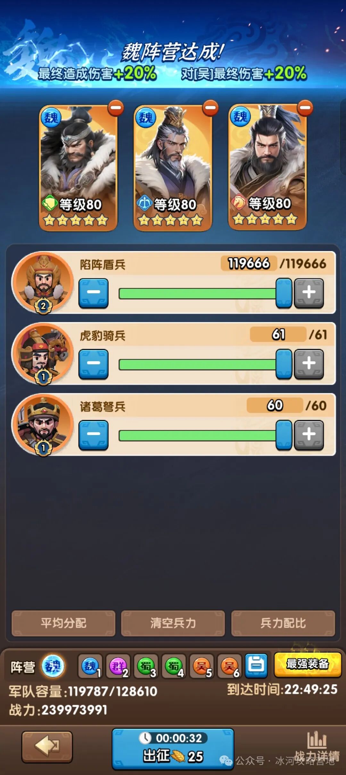This screenshot has height=775, width=346.
Task: Select the 吴 6 formation preset
Action: tap(229, 666)
